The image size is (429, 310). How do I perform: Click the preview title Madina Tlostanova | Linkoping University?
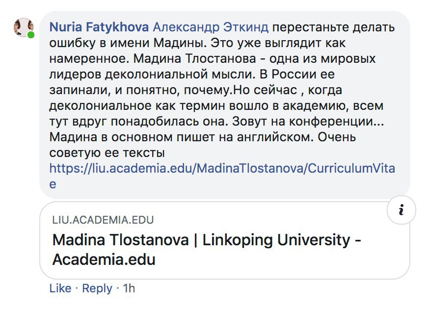207,240
